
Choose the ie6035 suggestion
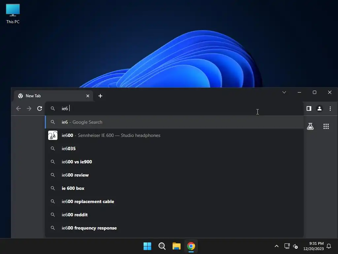pyautogui.click(x=174, y=148)
